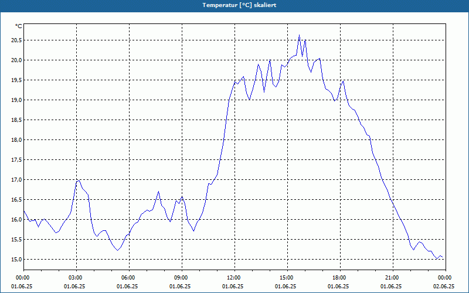This screenshot has height=293, width=469.
Task: Select the 20,5 y-axis value
Action: [16, 40]
